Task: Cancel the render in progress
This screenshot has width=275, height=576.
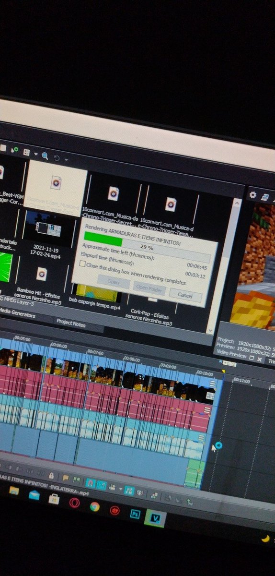Action: (x=185, y=294)
